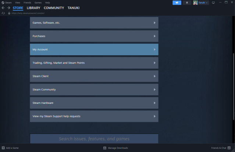The width and height of the screenshot is (235, 152).
Task: Click the Friends & Chat label
Action: (x=219, y=148)
